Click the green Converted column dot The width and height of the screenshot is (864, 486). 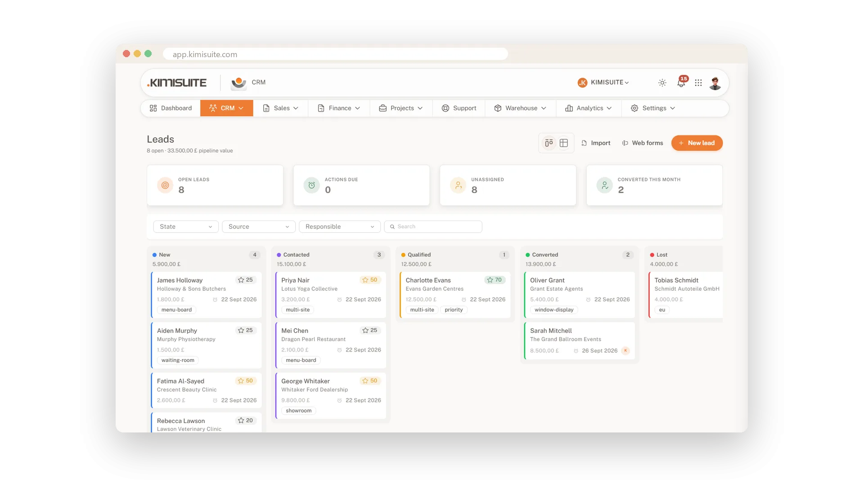(528, 255)
